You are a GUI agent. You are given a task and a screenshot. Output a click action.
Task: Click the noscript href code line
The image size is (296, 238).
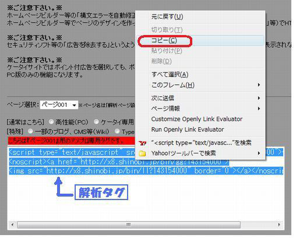point(119,162)
